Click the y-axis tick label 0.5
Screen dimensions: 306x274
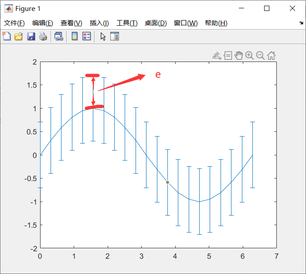point(32,132)
